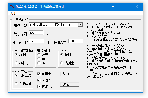This screenshot has height=98, width=148.
Task: Click the 住宅、集体宿舍、招待所、旅馆 combo box text
Action: pyautogui.click(x=52, y=25)
